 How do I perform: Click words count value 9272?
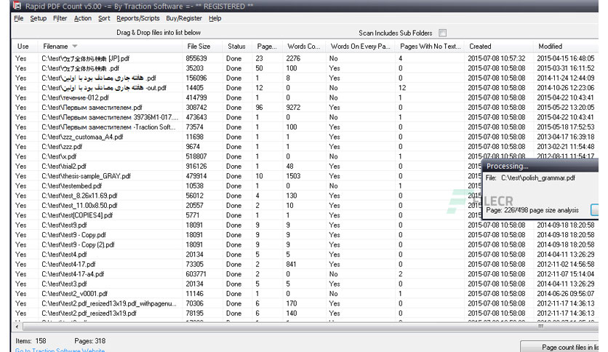293,108
